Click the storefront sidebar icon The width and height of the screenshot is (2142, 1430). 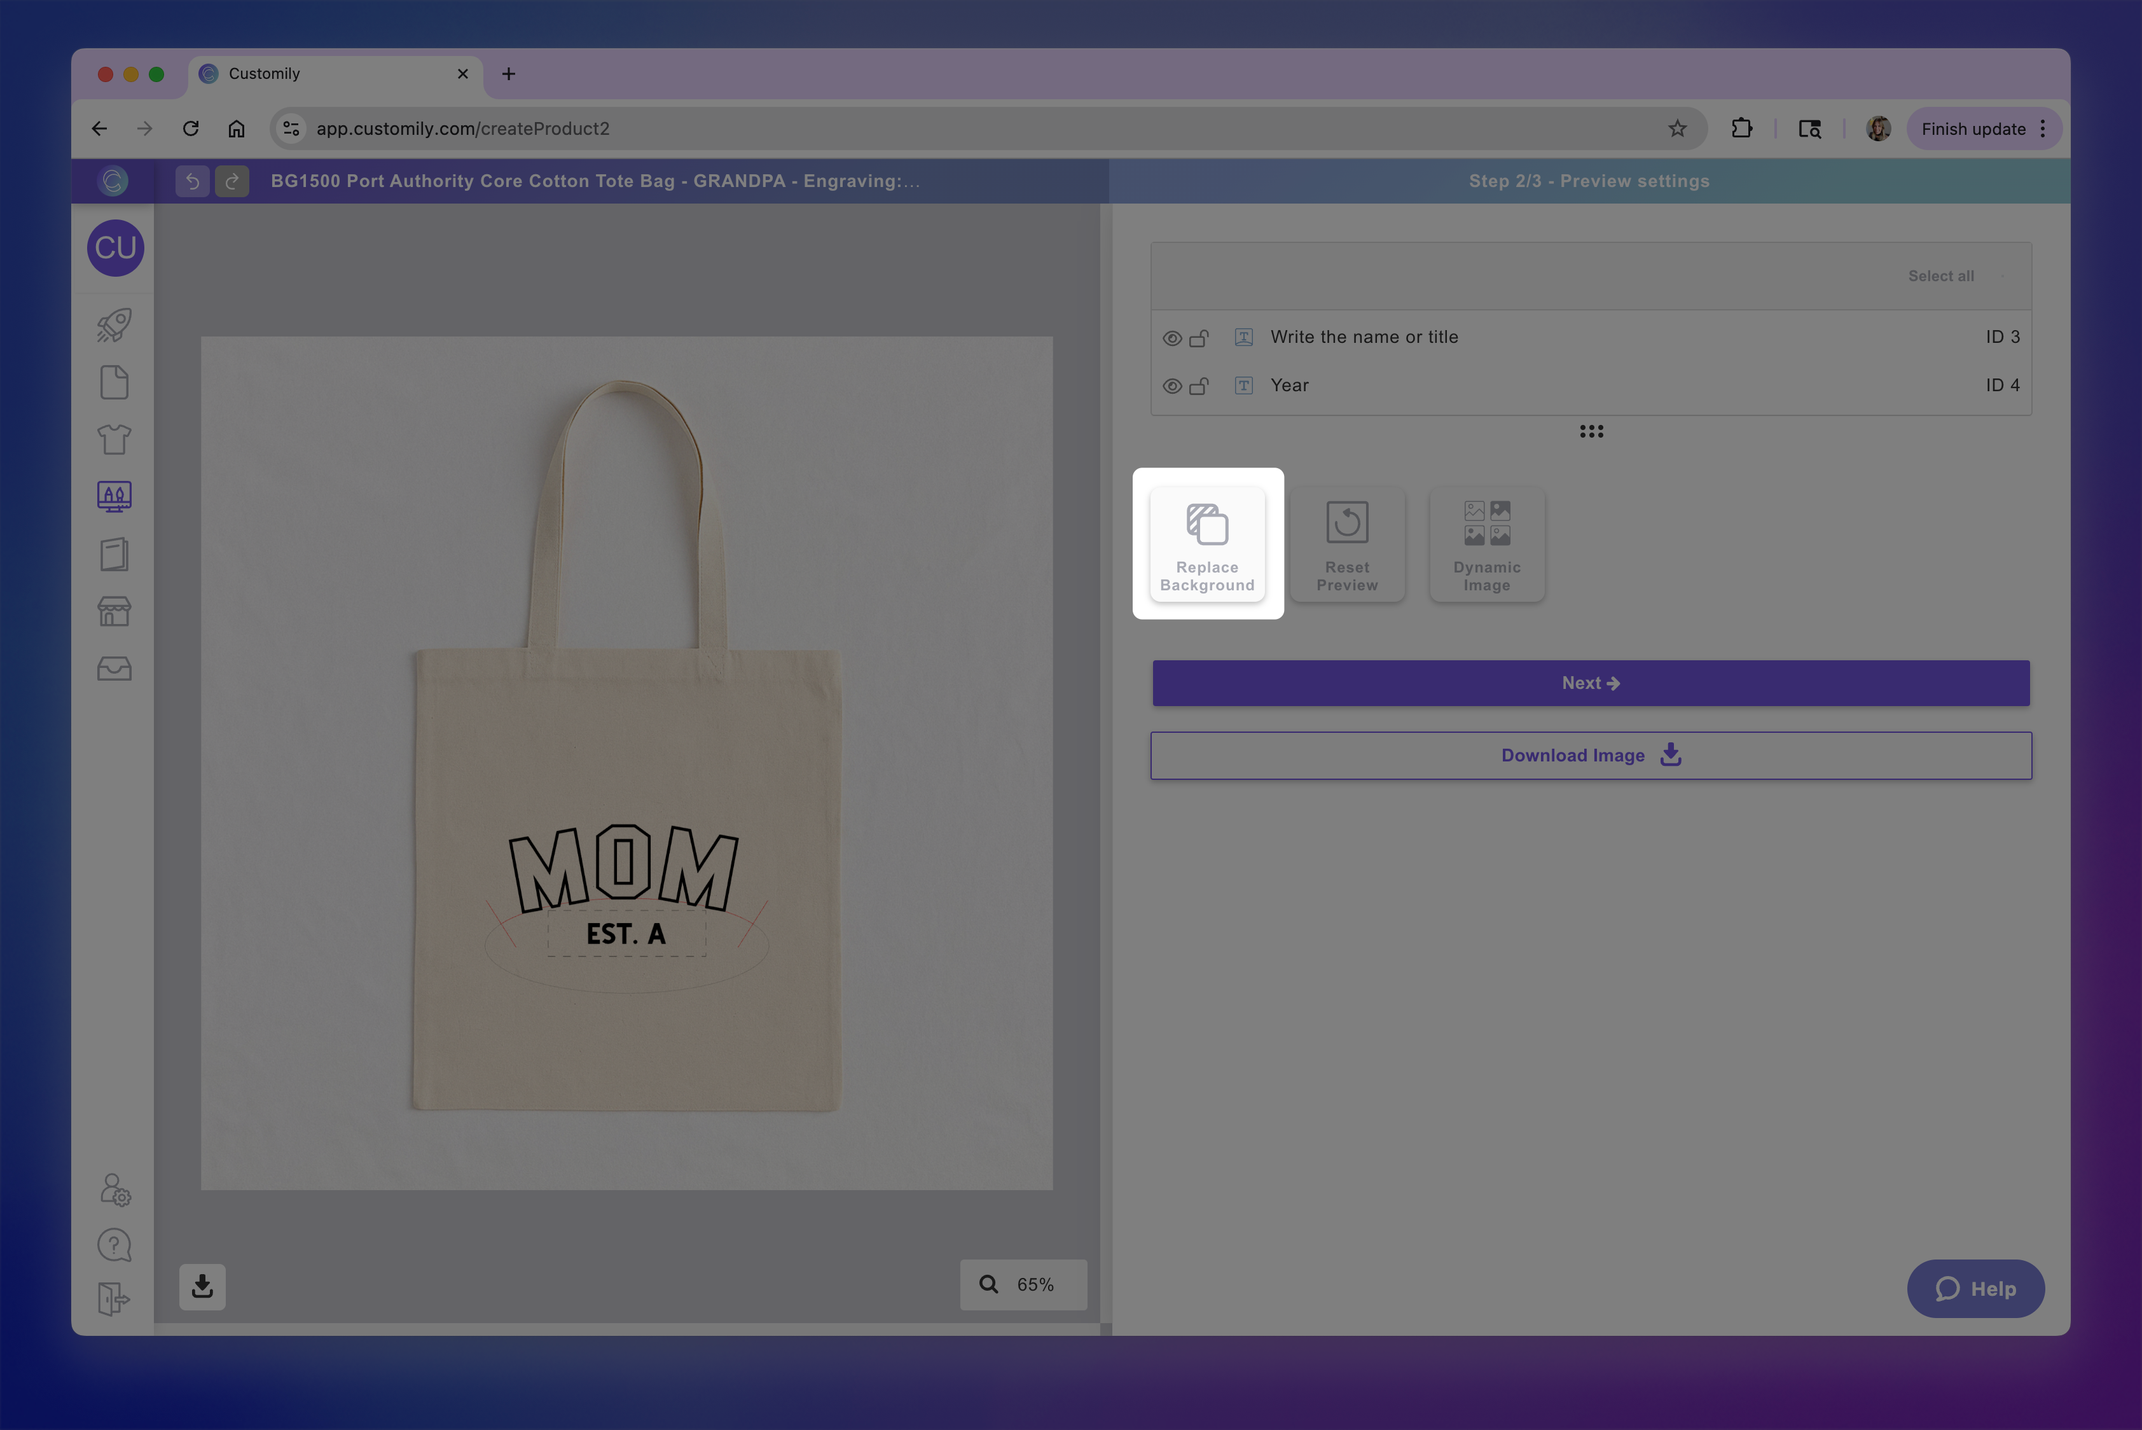(x=114, y=611)
